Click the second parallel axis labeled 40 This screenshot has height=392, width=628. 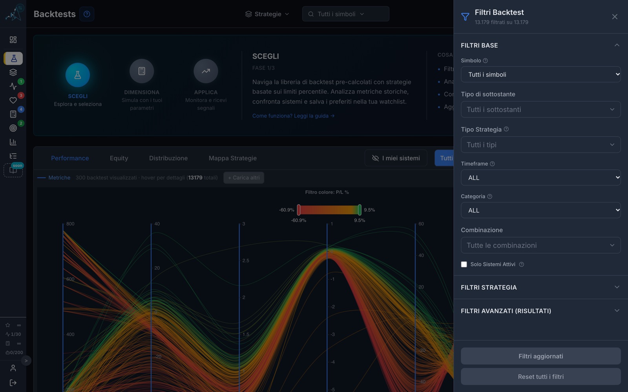151,308
